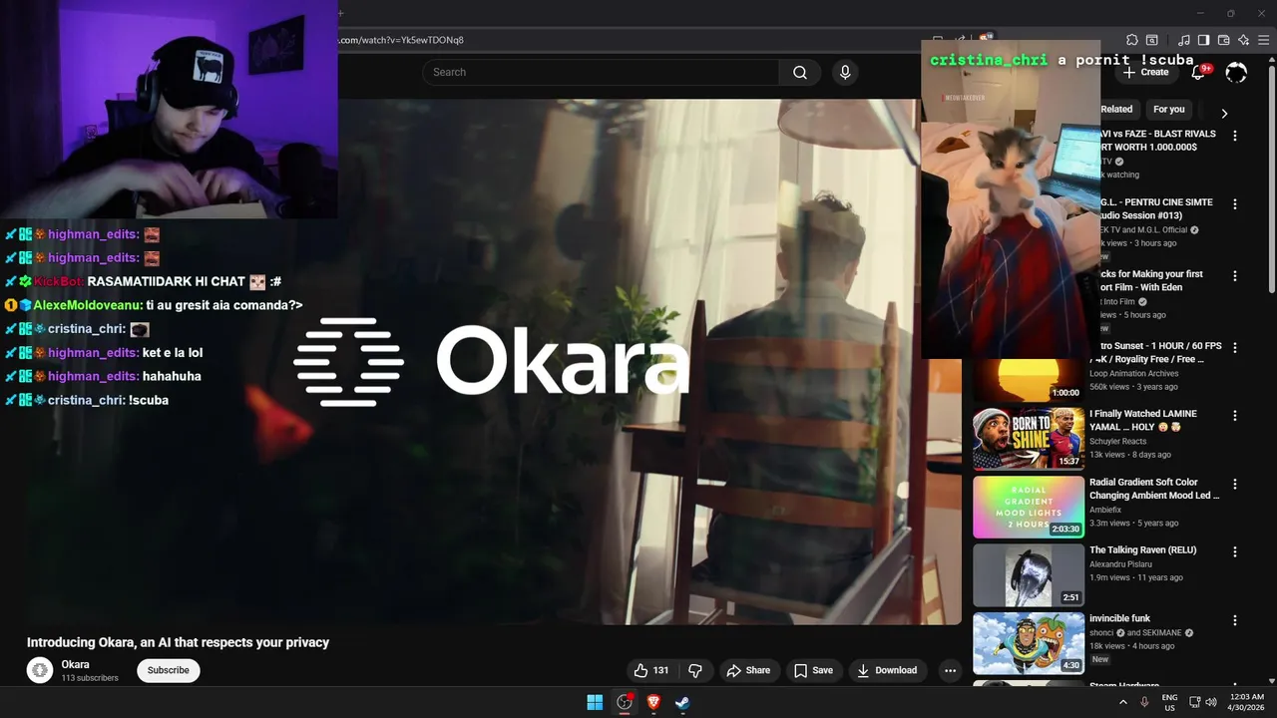The height and width of the screenshot is (718, 1277).
Task: Open Windows Start menu
Action: [x=595, y=702]
